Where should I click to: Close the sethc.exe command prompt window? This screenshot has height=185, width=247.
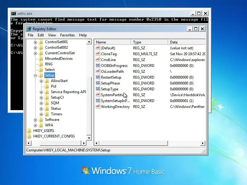[205, 14]
